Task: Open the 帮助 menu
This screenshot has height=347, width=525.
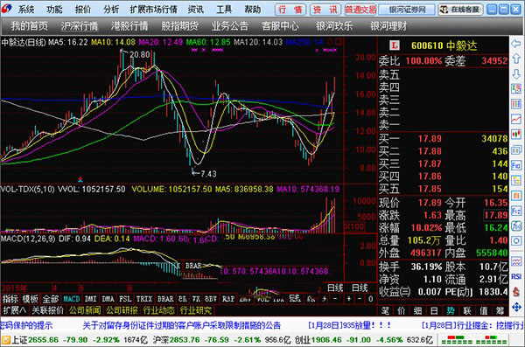Action: click(253, 10)
